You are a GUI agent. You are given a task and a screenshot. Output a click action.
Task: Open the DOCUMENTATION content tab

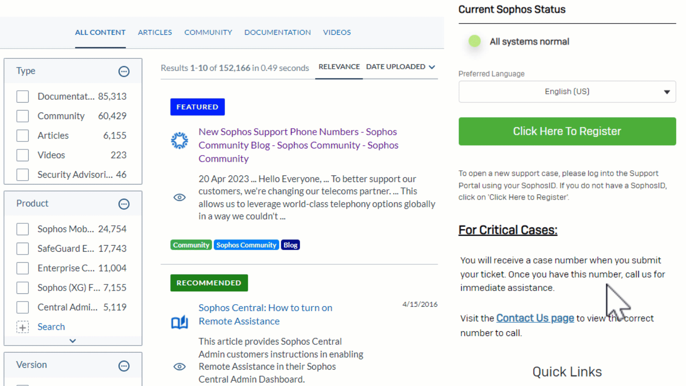pos(277,32)
